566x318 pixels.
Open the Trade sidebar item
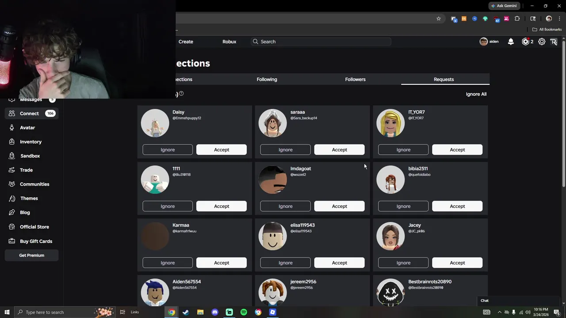[x=26, y=170]
